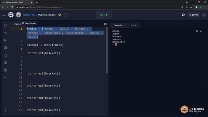Open the OmkarPOD profile link

point(29,15)
